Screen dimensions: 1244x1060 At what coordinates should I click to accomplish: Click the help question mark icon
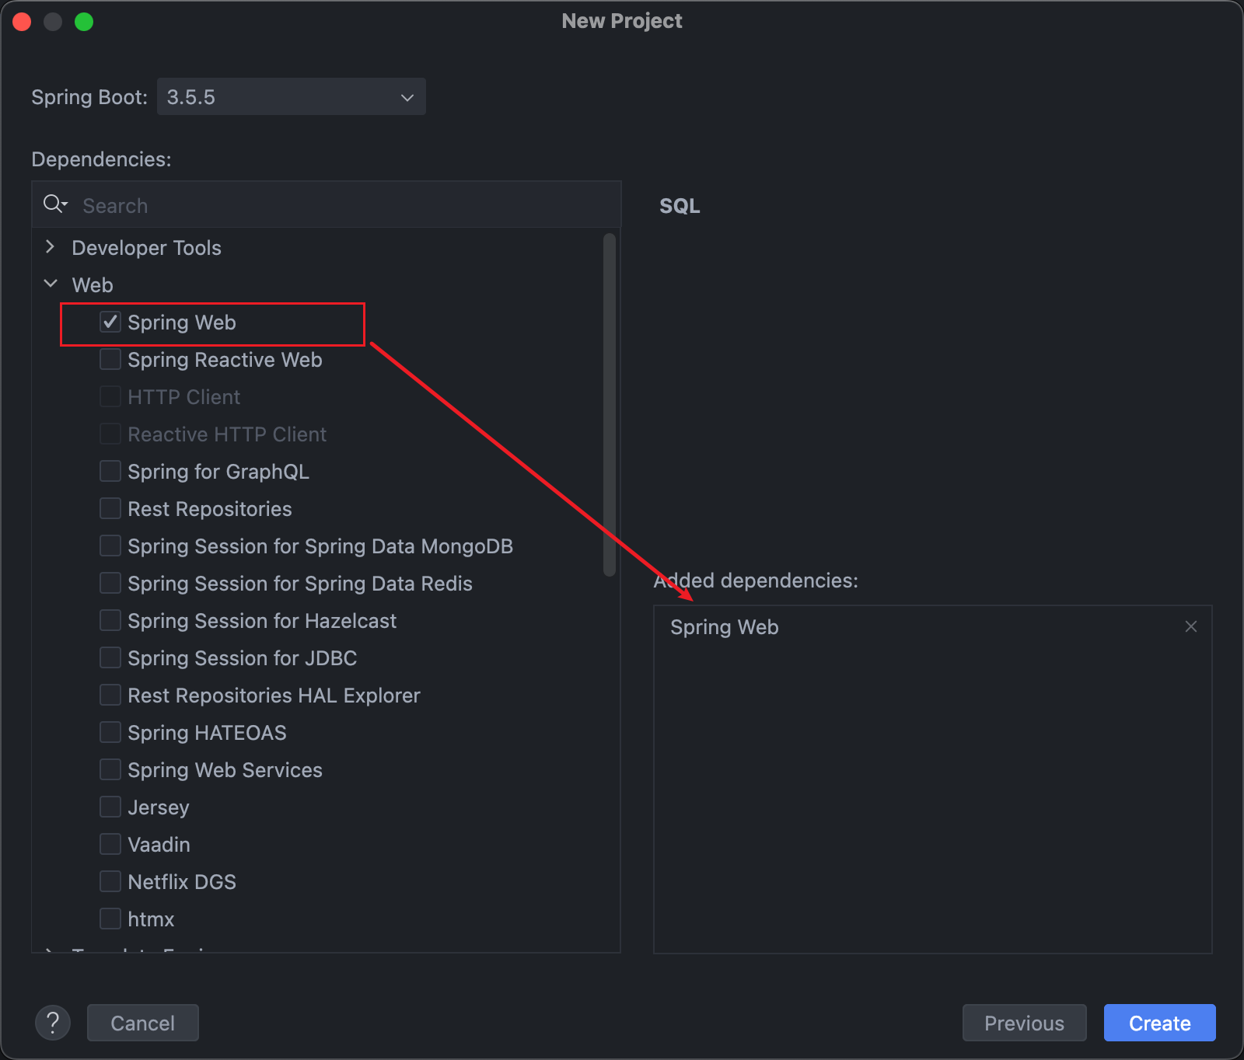[53, 1023]
